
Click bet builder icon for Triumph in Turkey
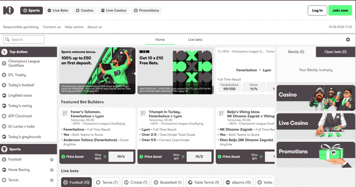(x=143, y=113)
